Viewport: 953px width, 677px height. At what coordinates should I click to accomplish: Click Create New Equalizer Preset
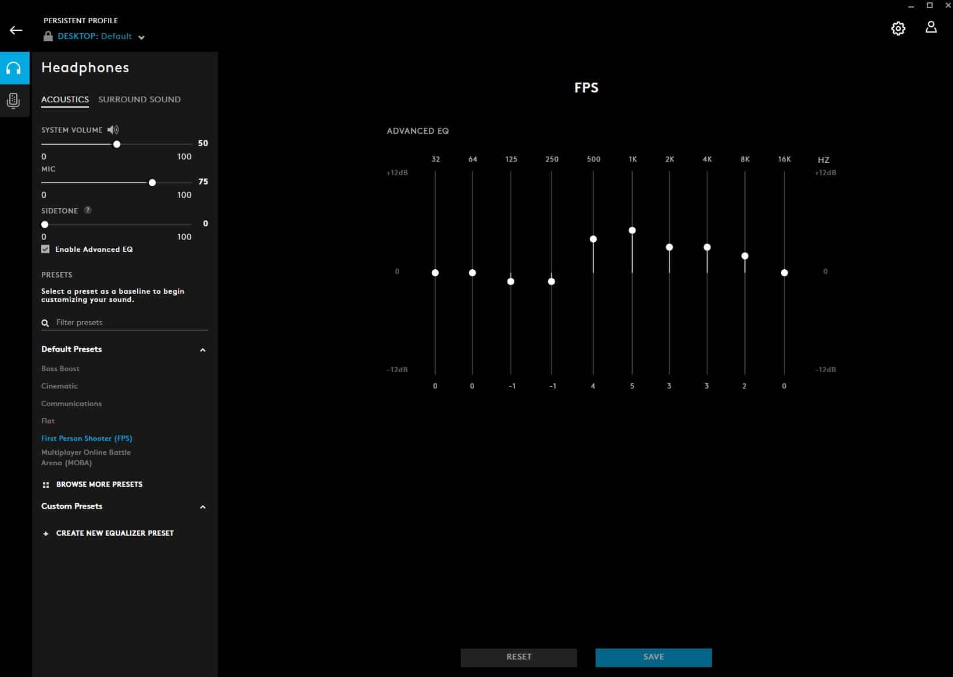tap(115, 533)
